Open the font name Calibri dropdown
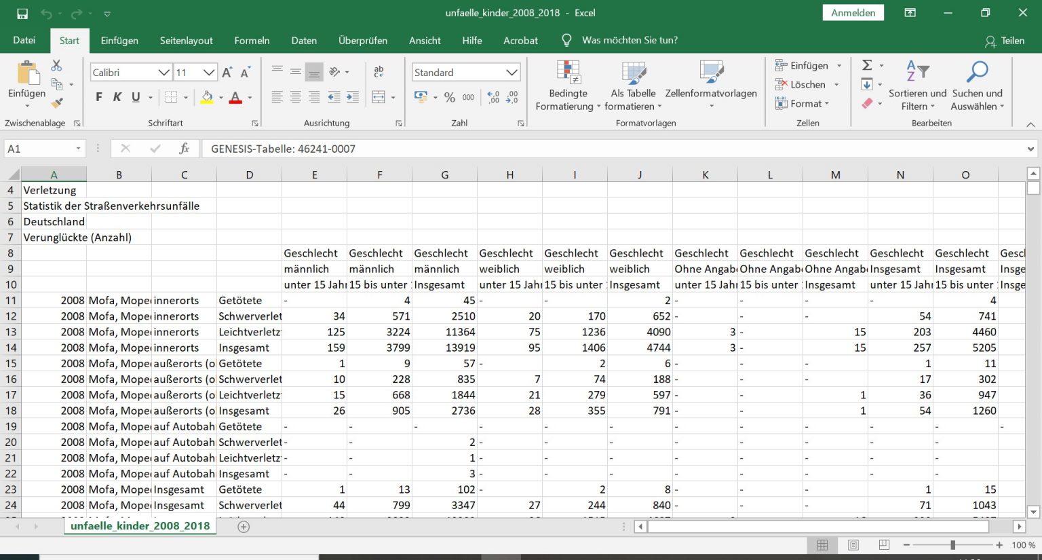 click(x=163, y=73)
